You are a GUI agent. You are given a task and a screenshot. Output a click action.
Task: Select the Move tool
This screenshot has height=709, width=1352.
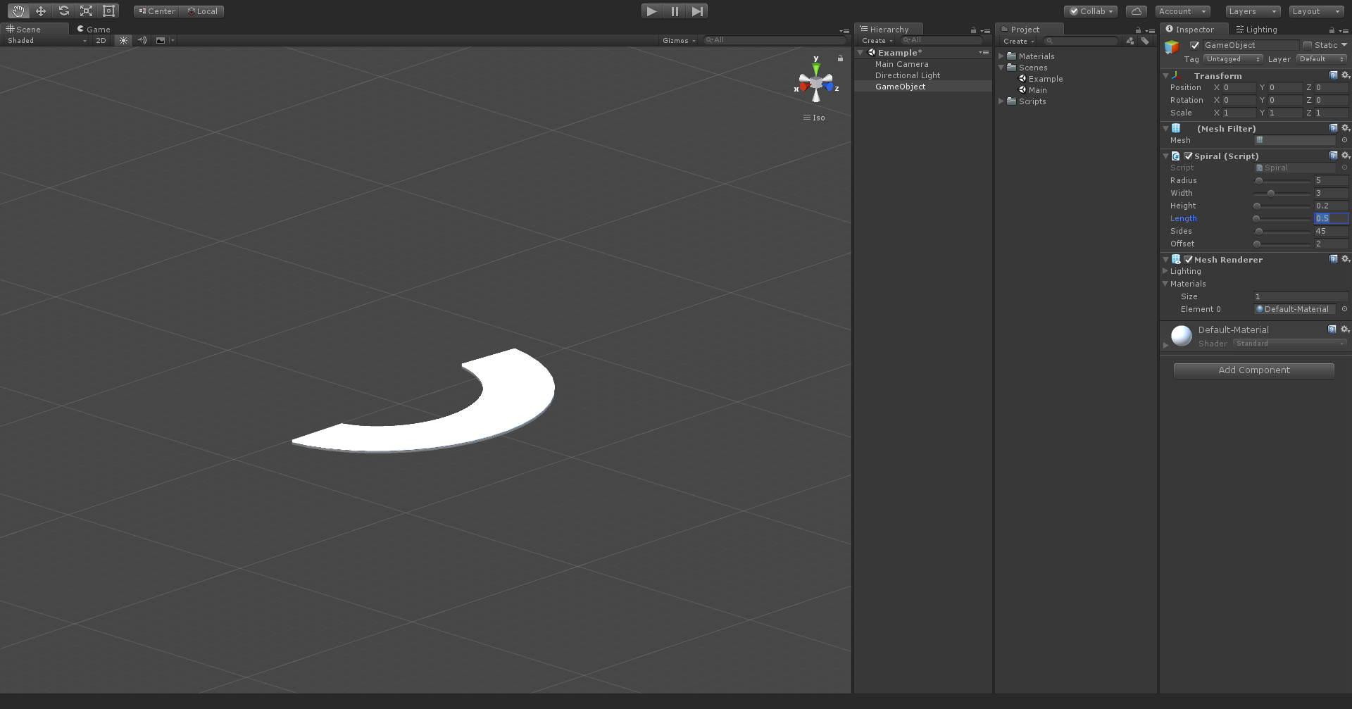point(41,11)
